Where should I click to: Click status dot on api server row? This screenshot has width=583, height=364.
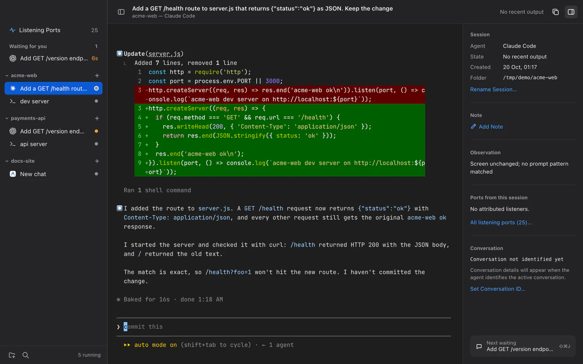pos(96,144)
